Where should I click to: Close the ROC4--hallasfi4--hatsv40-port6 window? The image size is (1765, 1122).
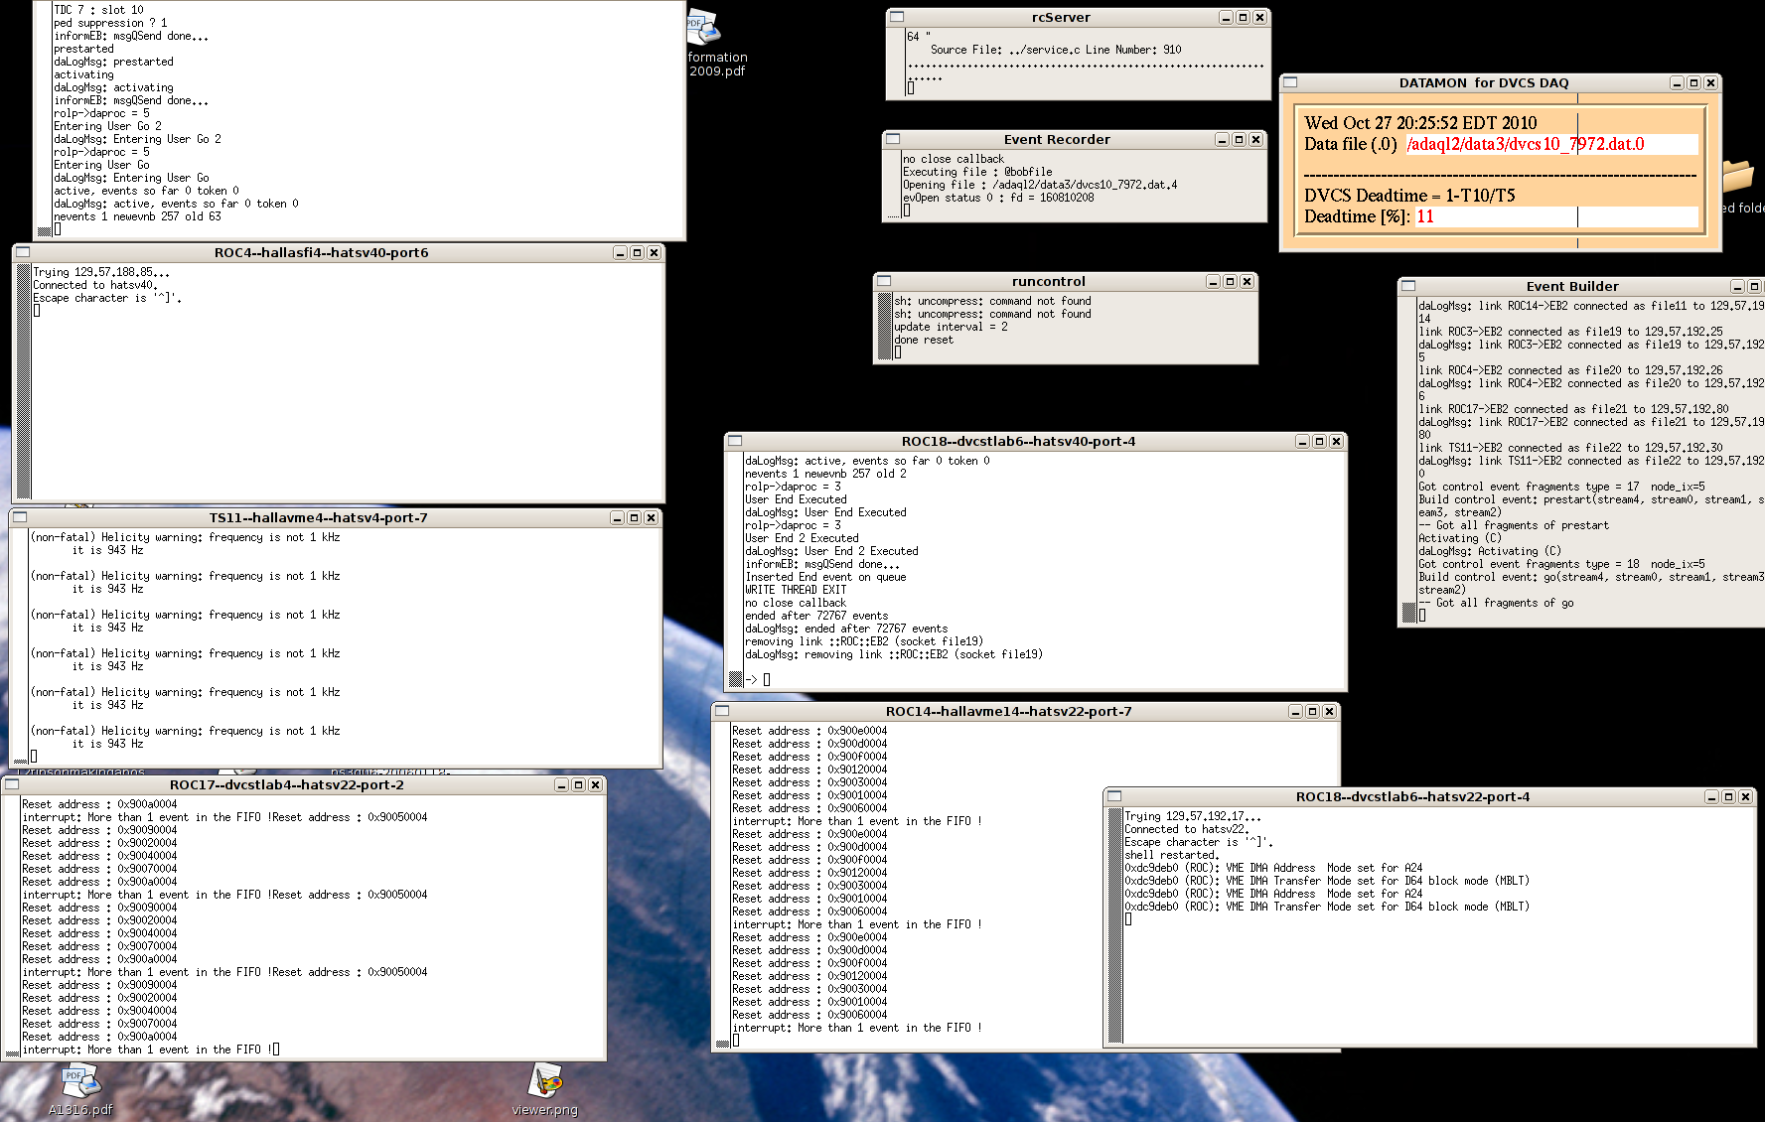(654, 253)
